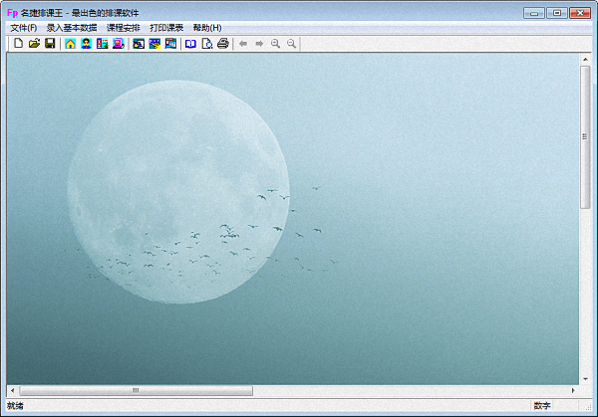Click the right arrow forward icon
The image size is (598, 417).
click(259, 44)
